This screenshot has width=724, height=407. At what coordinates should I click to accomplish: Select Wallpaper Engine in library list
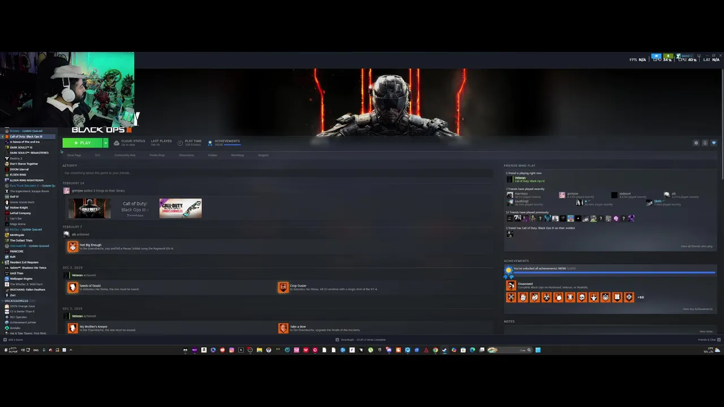click(21, 279)
